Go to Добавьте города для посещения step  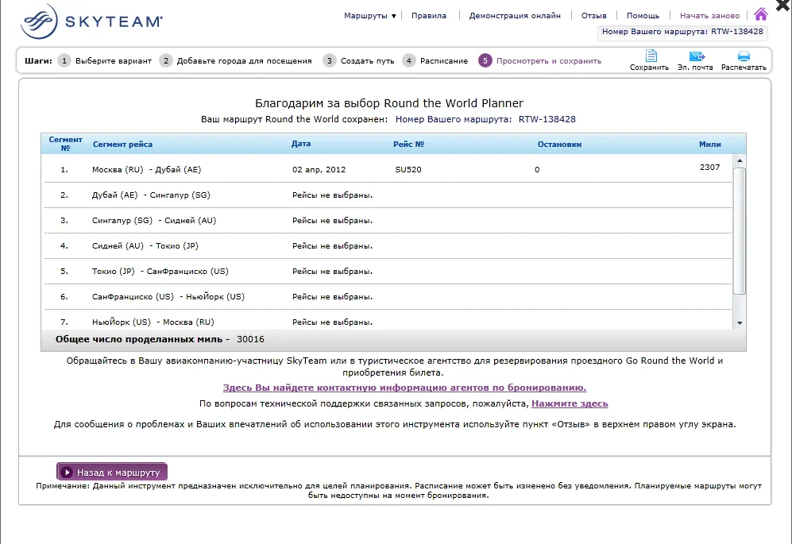[244, 60]
